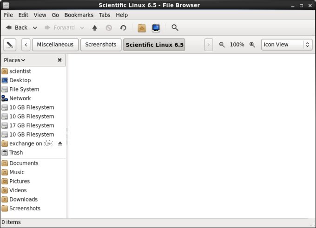Viewport: 316px width, 228px height.
Task: Select File System in sidebar
Action: pos(33,89)
